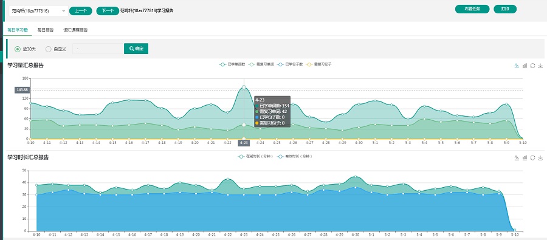Download 学习量汇总报告 chart as image

click(541, 66)
